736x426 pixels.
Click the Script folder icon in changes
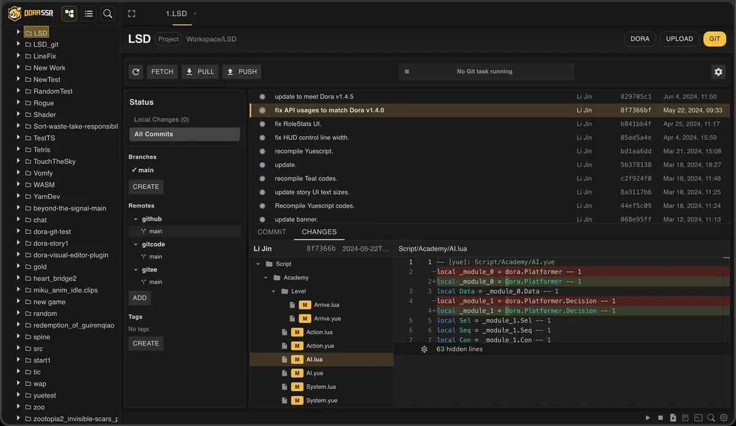[269, 264]
